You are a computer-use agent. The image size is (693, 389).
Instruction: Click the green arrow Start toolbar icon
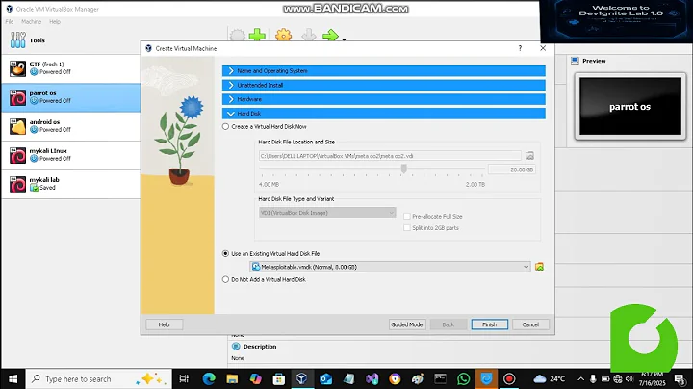click(x=330, y=35)
